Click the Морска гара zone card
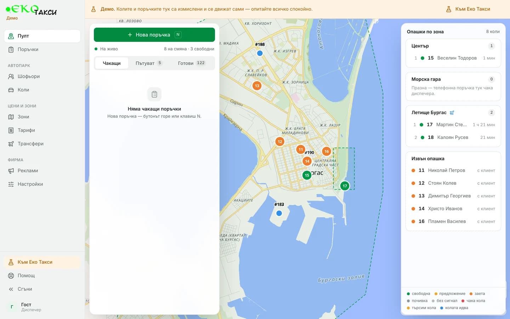510x319 pixels. [453, 86]
